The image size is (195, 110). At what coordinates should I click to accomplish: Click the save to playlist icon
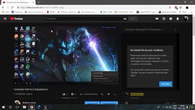tap(102, 94)
